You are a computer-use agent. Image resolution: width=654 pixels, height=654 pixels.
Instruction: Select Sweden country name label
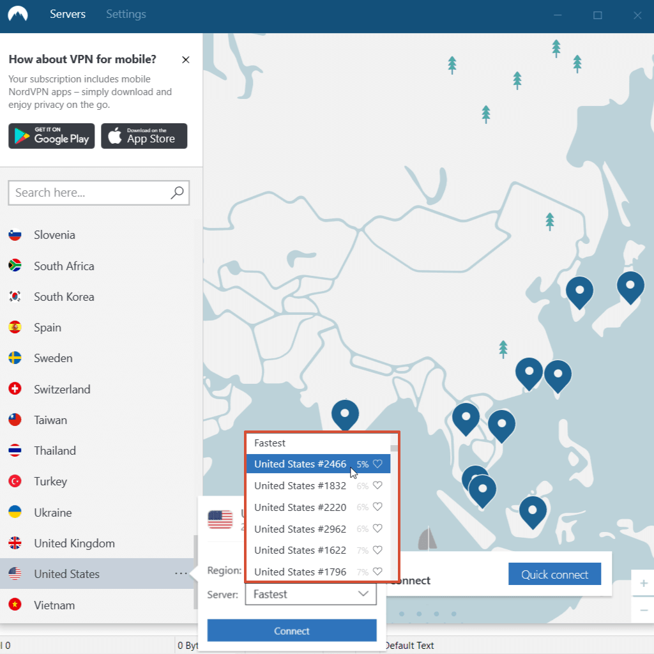(54, 358)
